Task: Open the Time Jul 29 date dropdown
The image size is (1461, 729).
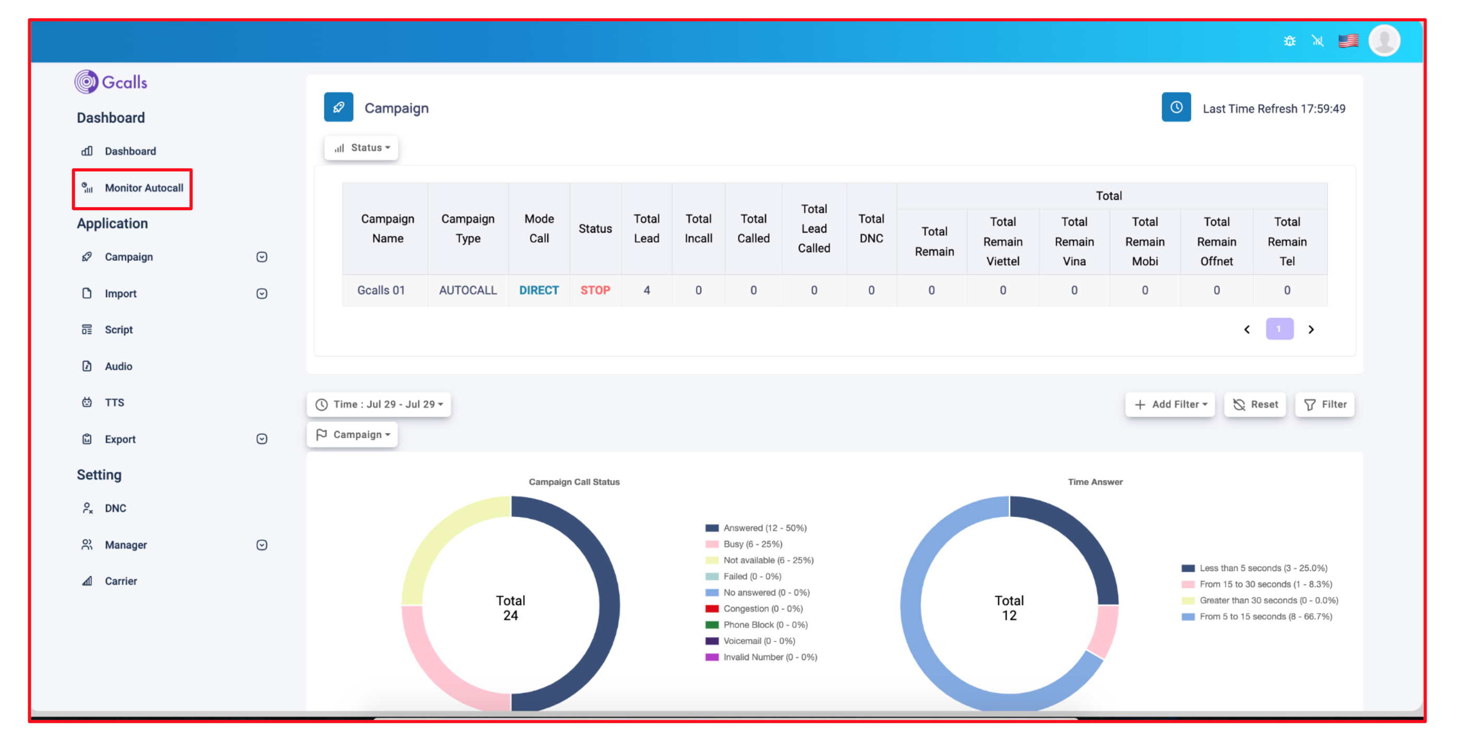Action: tap(379, 404)
